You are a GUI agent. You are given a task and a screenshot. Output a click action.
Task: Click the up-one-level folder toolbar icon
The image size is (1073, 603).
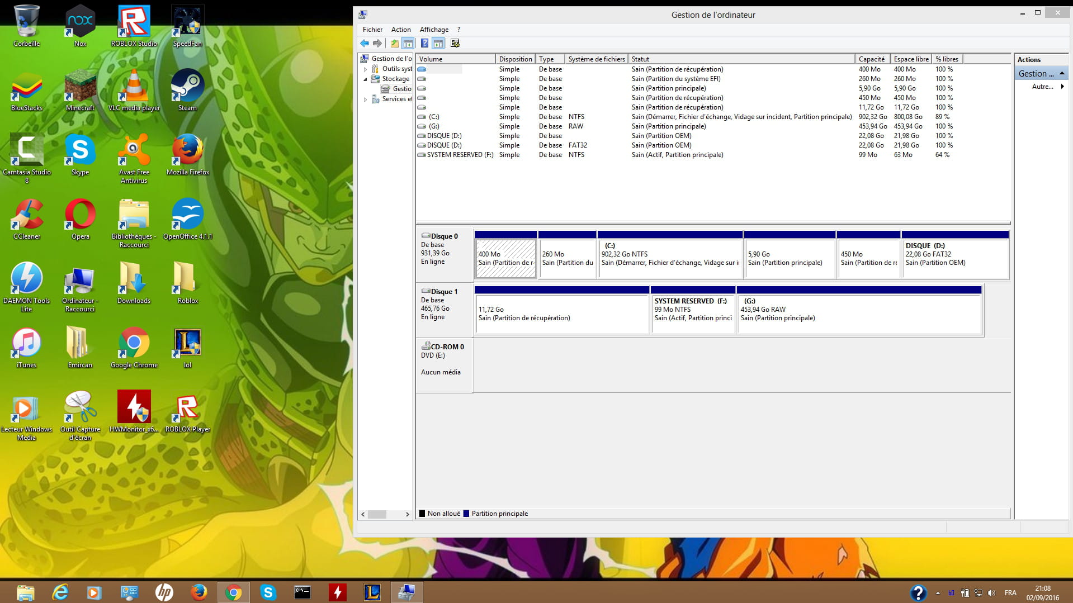click(395, 44)
